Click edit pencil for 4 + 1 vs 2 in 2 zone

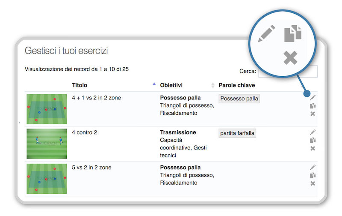(x=313, y=98)
